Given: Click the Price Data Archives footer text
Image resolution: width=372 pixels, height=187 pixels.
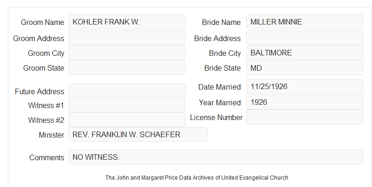Looking at the screenshot, I should (x=197, y=177).
